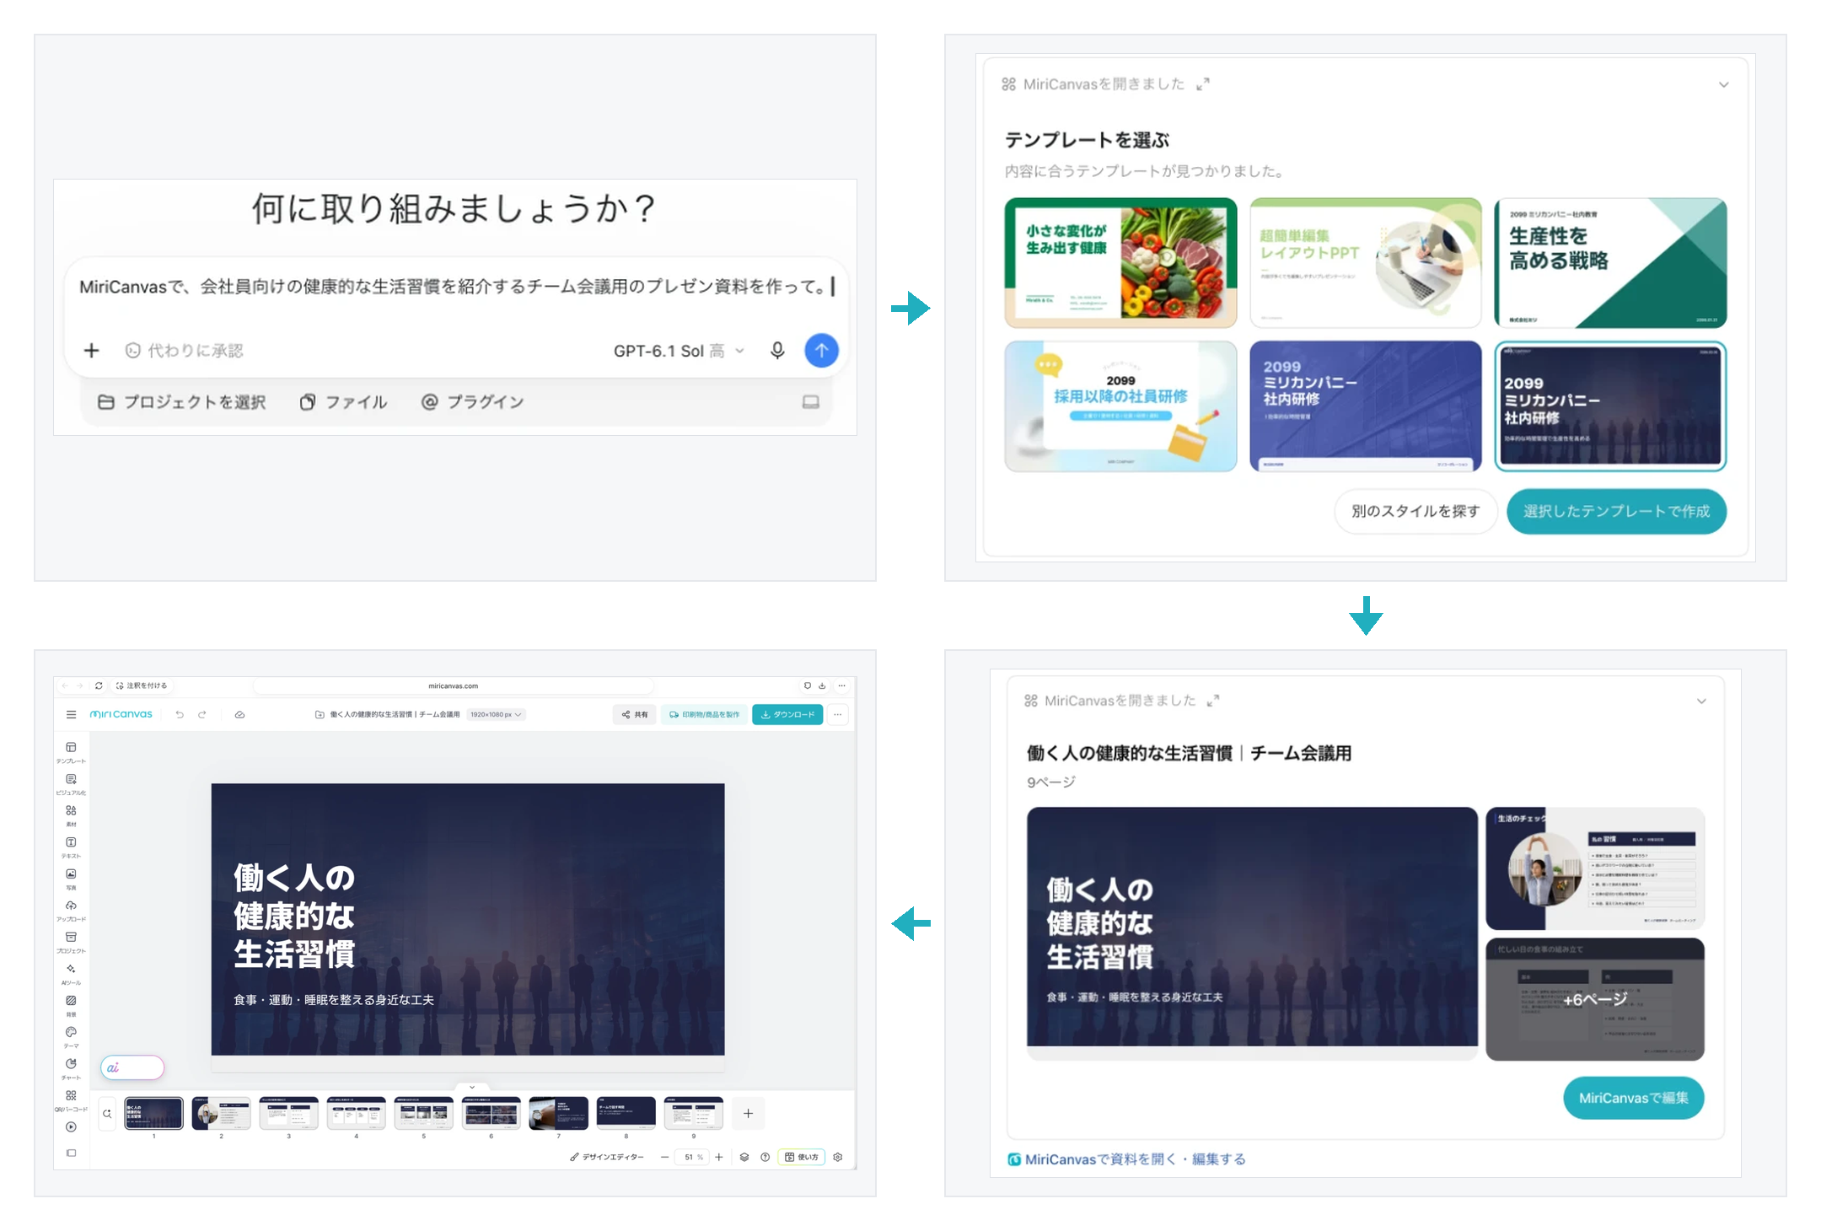Click the layers icon in bottom bar

(x=744, y=1157)
